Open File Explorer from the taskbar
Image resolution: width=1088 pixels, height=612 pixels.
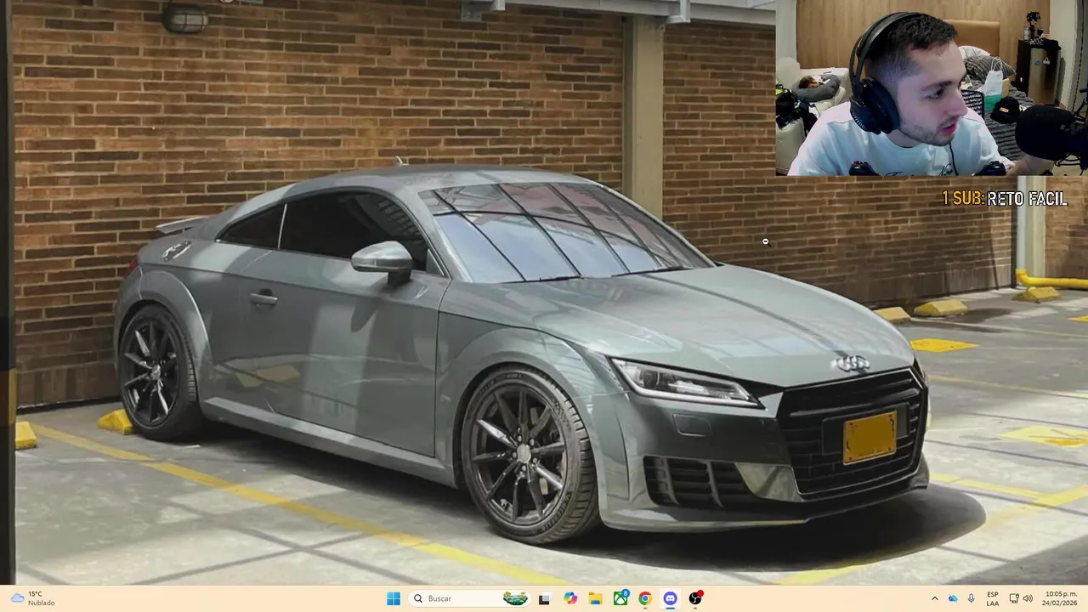tap(595, 598)
